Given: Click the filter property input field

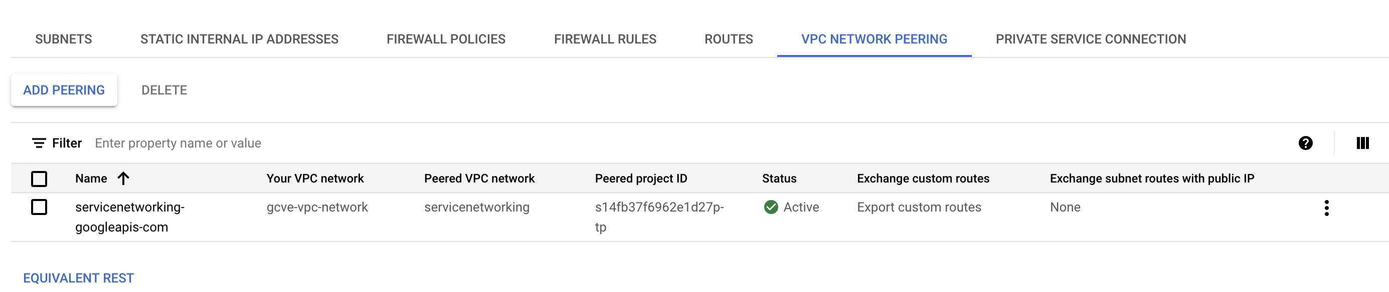Looking at the screenshot, I should [x=216, y=143].
